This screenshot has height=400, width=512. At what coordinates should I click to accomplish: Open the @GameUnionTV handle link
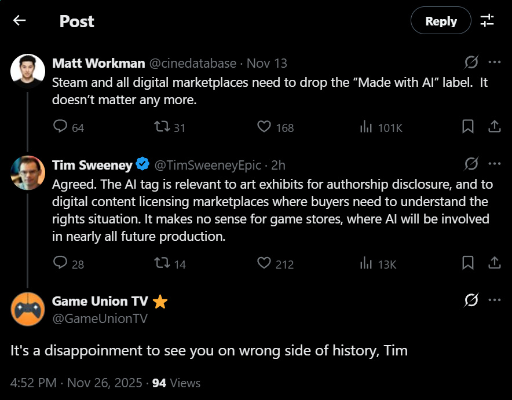(100, 318)
